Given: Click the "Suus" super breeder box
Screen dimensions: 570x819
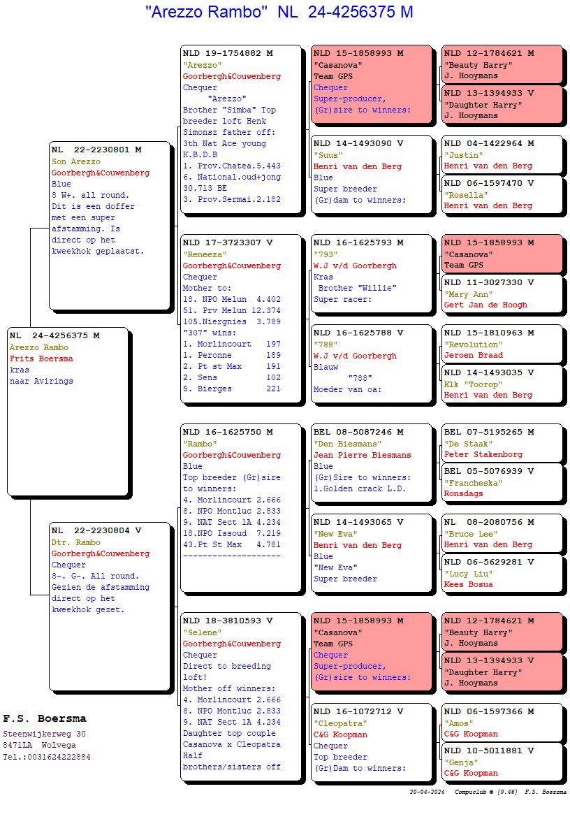Looking at the screenshot, I should (x=371, y=174).
